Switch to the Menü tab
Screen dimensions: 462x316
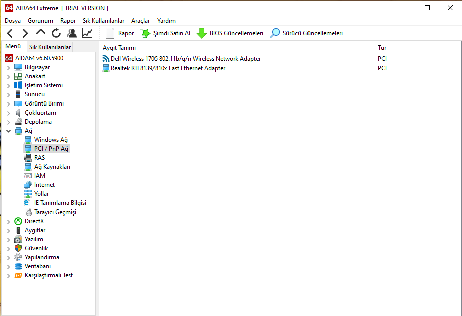pos(13,46)
